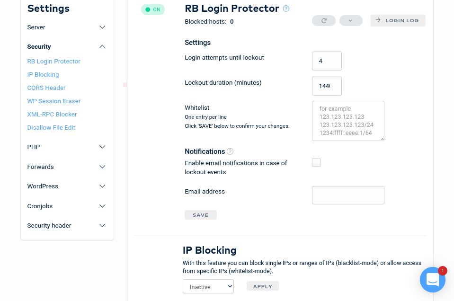Click the Notifications help icon
This screenshot has height=301, width=454.
pos(230,151)
